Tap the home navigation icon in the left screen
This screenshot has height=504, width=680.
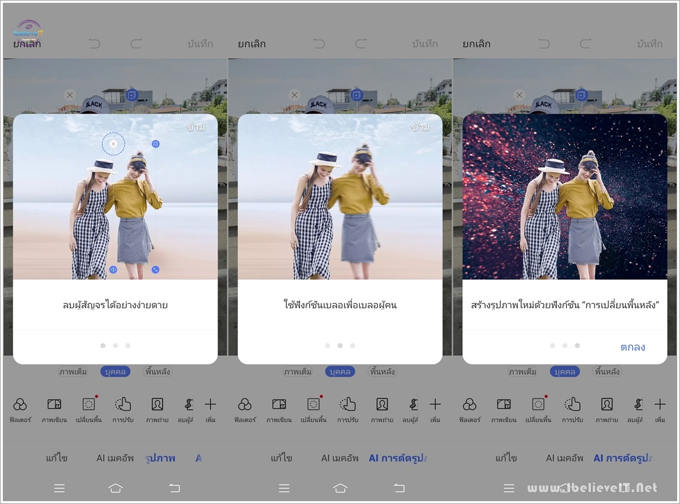116,488
